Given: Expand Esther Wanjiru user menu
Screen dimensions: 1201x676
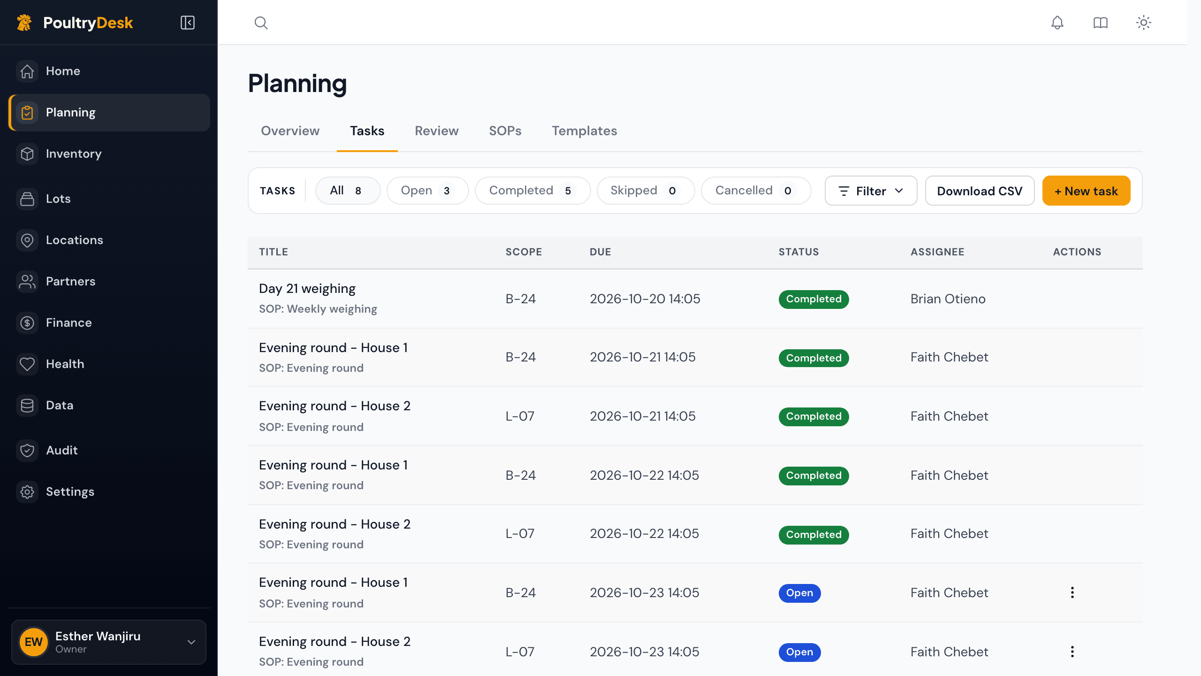Looking at the screenshot, I should click(109, 642).
